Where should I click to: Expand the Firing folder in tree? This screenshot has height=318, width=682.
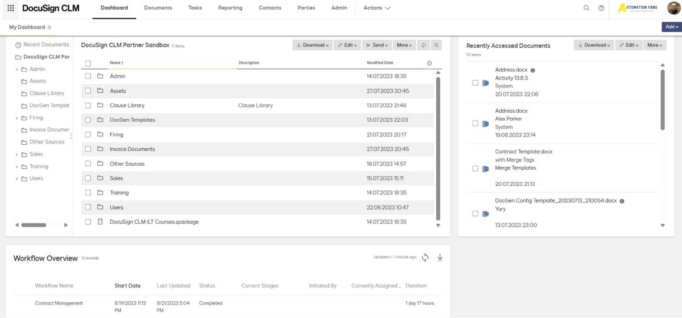click(x=17, y=118)
